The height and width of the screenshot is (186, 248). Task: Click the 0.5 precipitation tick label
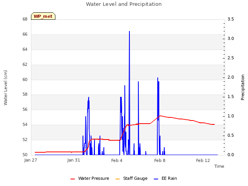tap(231, 135)
